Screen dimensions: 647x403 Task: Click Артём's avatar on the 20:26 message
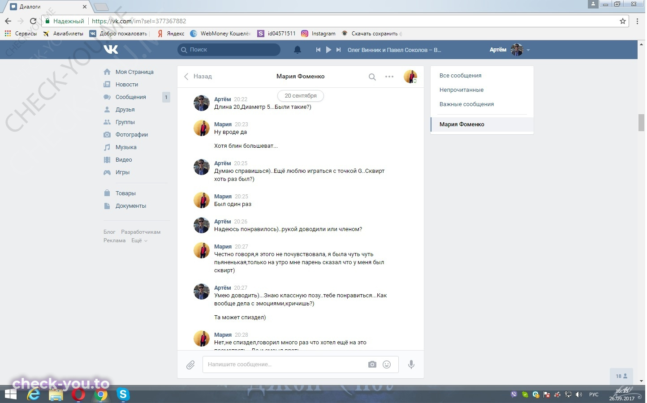coord(202,225)
